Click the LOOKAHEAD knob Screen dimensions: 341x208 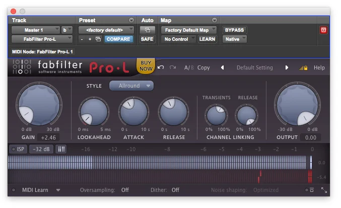pos(94,112)
